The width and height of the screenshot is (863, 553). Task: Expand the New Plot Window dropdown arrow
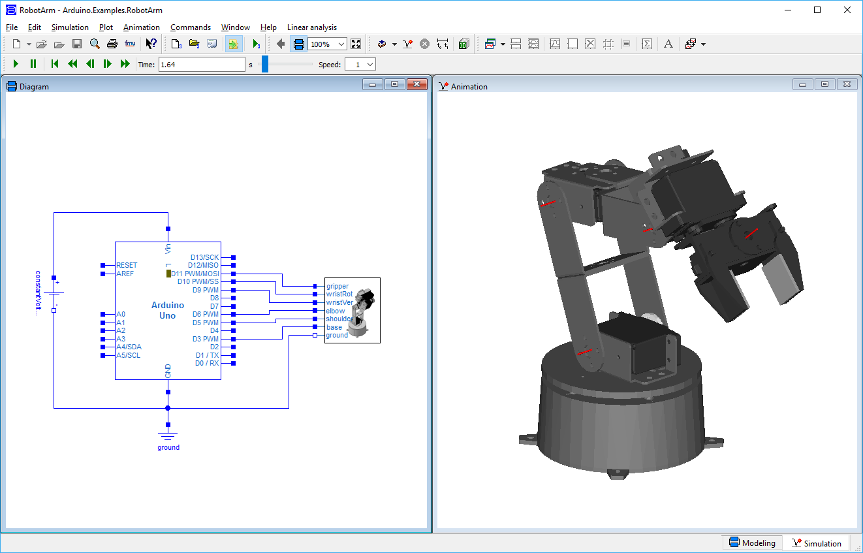(503, 44)
